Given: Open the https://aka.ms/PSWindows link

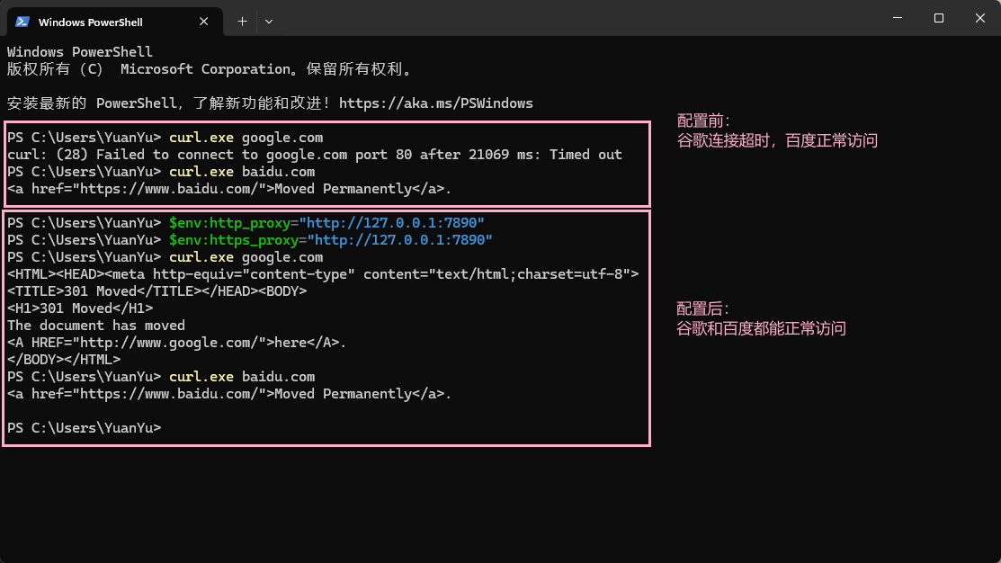Looking at the screenshot, I should pyautogui.click(x=435, y=103).
